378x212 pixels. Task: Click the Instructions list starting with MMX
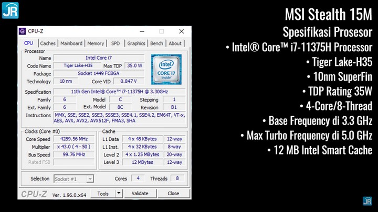pyautogui.click(x=120, y=118)
